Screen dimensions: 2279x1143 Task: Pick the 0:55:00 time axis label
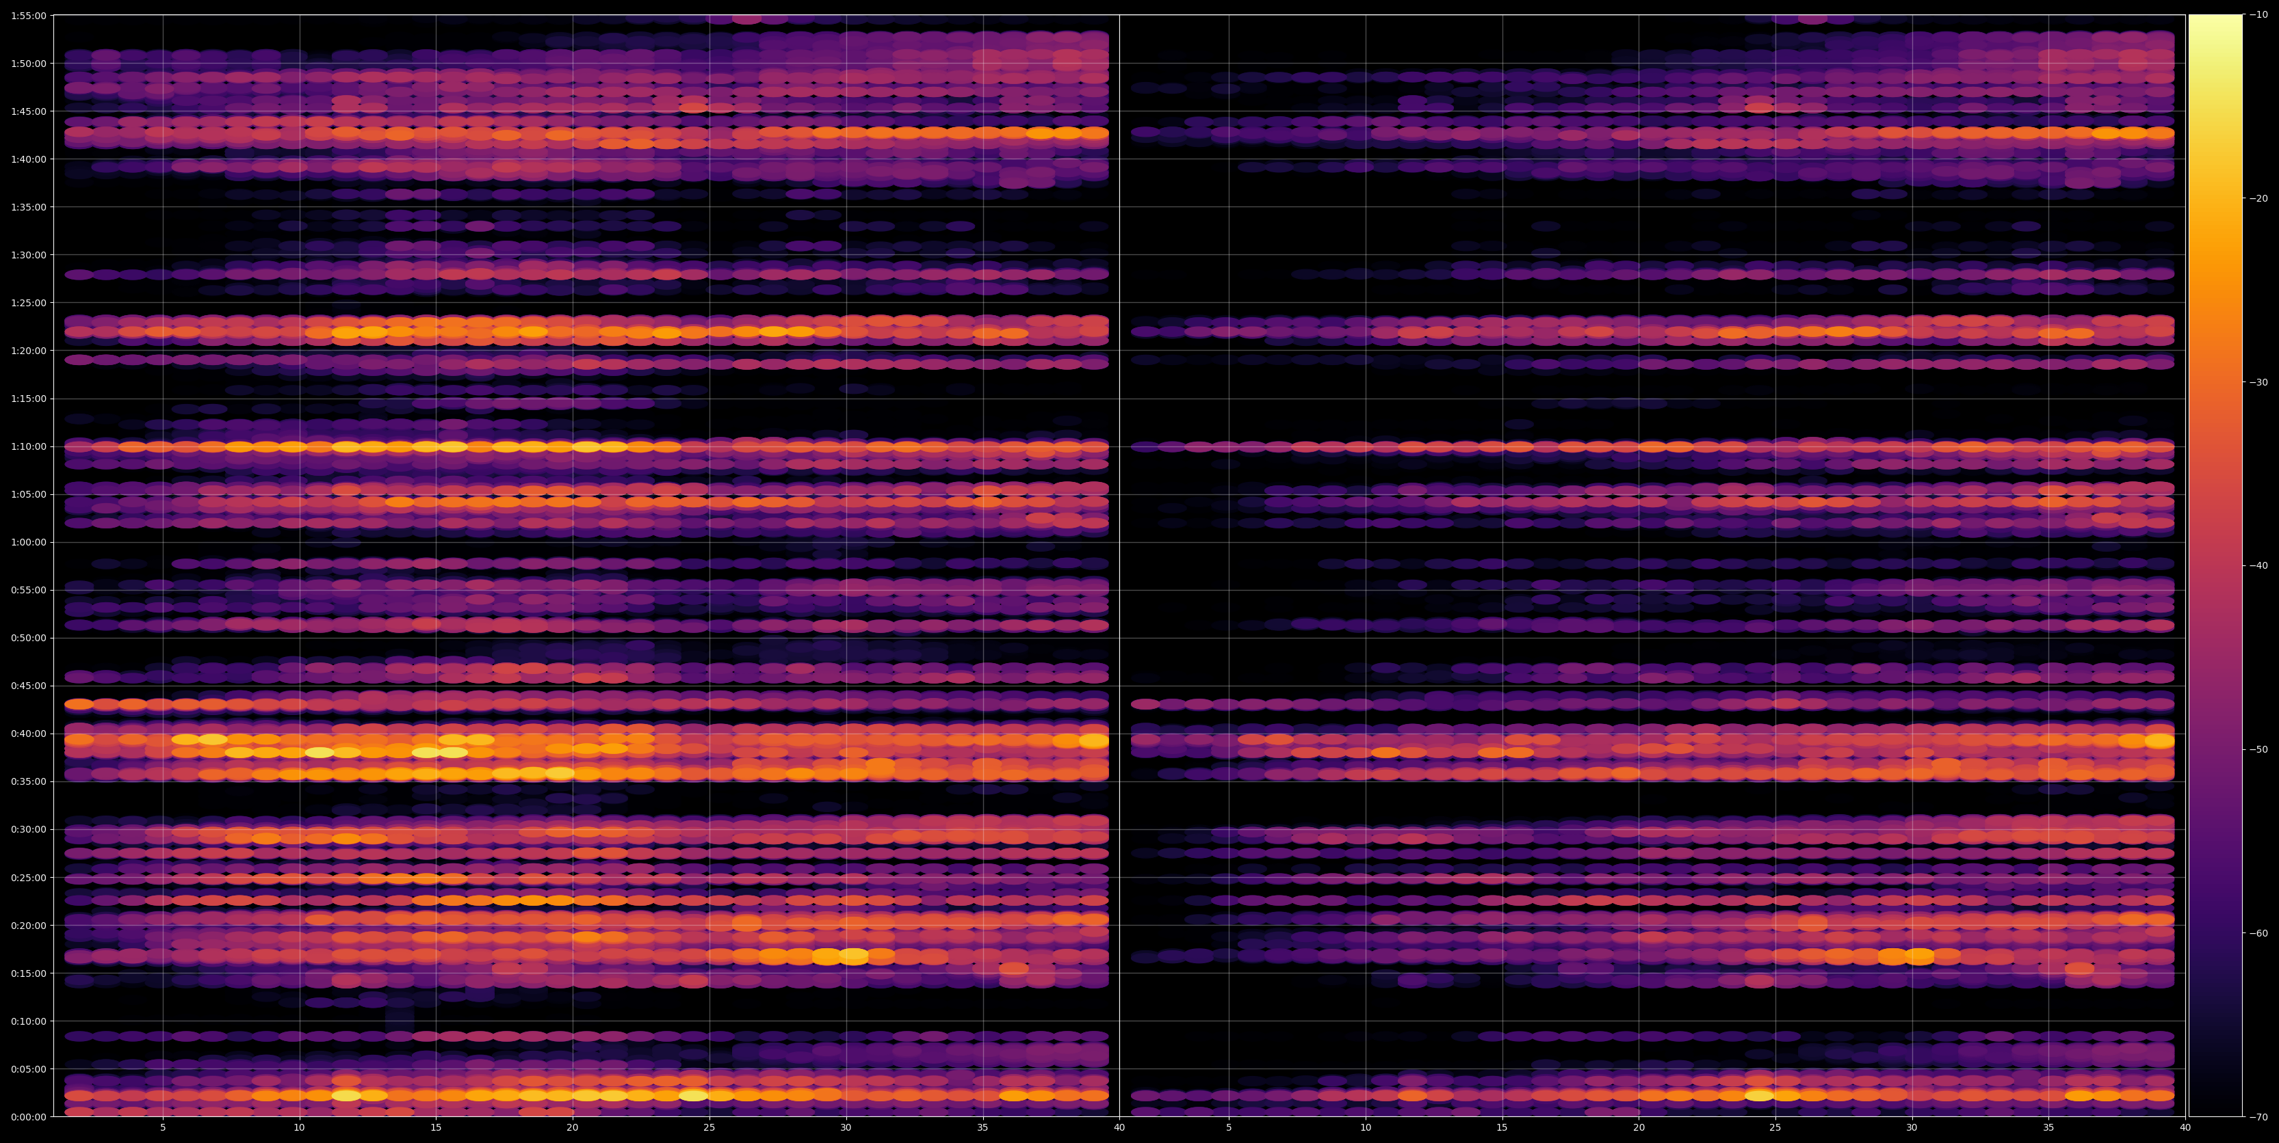pos(28,590)
